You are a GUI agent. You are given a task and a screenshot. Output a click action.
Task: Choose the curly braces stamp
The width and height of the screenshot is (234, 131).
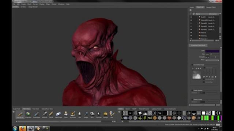pyautogui.click(x=218, y=113)
